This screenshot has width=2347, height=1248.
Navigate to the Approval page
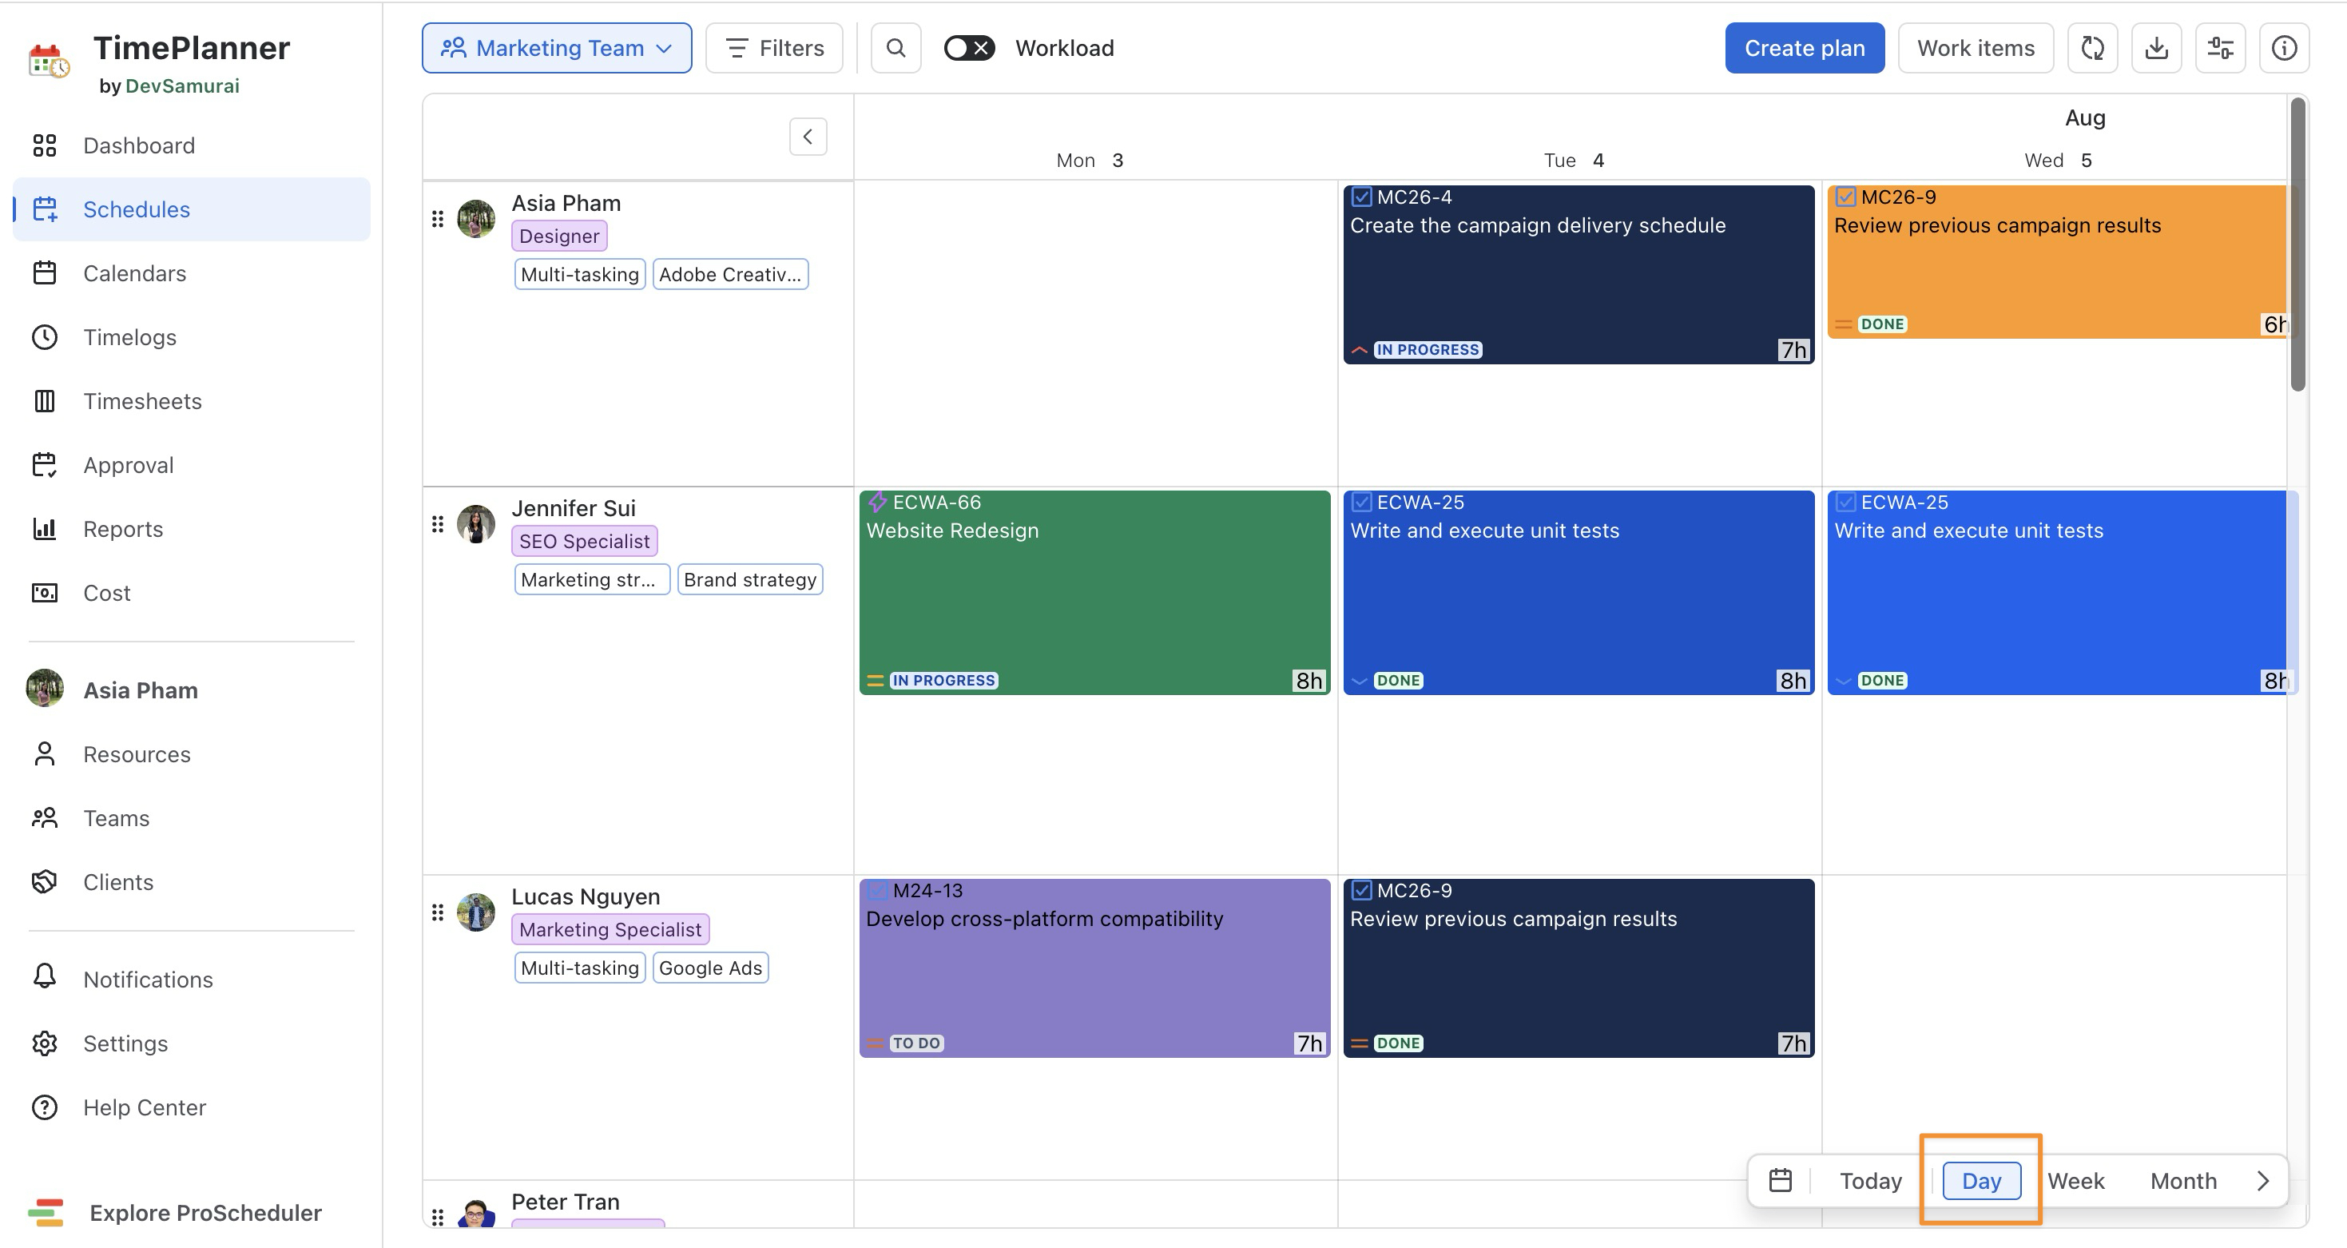coord(128,464)
